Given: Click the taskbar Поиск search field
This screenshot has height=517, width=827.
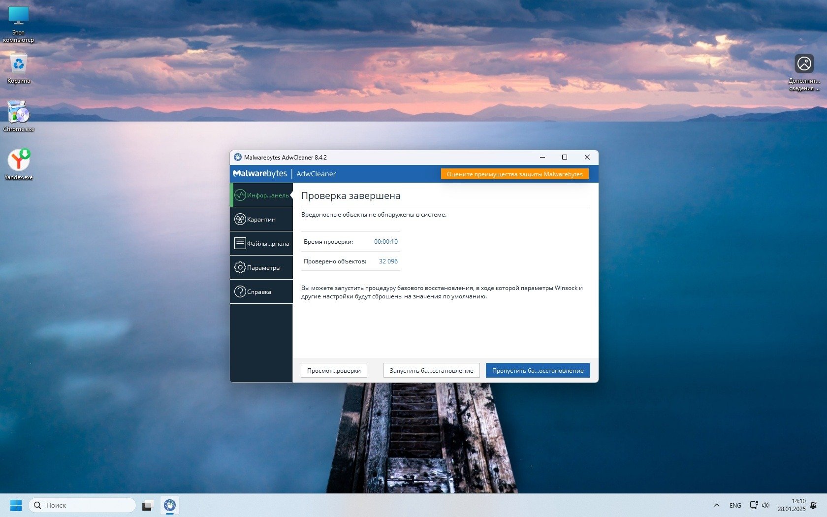Looking at the screenshot, I should coord(82,505).
